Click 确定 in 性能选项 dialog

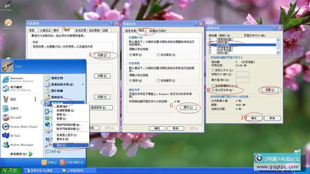(157, 128)
